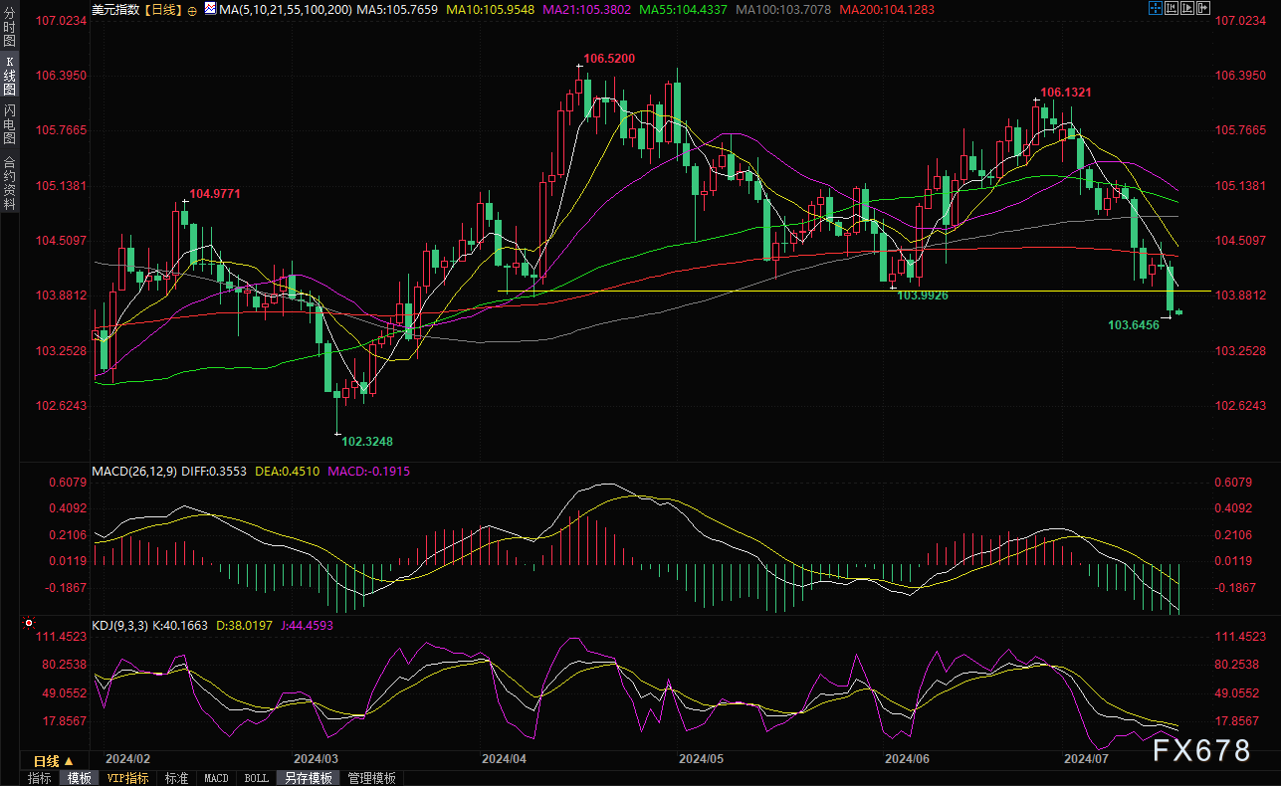Click the 指标 tab at bottom
This screenshot has width=1281, height=786.
click(x=40, y=778)
